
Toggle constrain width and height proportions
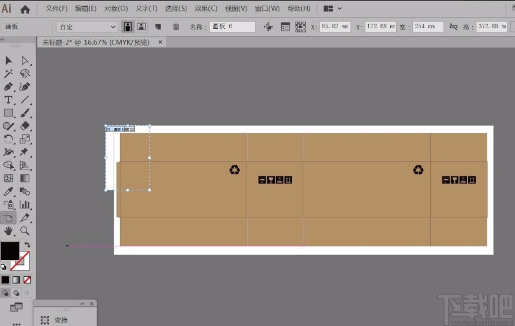pos(454,27)
